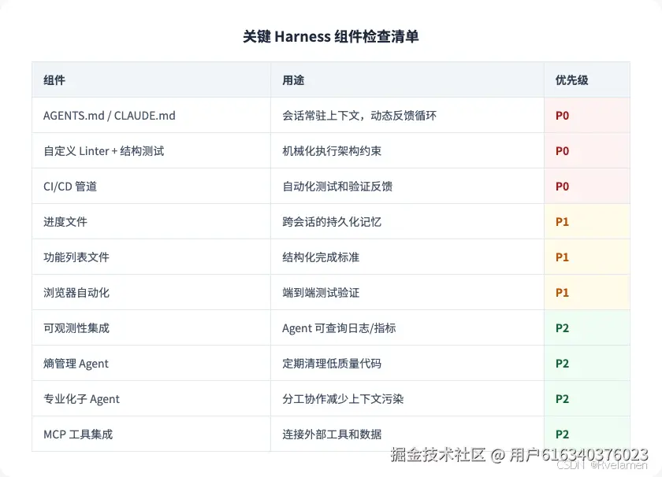
Task: Select the CI/CD 管道 component cell
Action: click(70, 187)
